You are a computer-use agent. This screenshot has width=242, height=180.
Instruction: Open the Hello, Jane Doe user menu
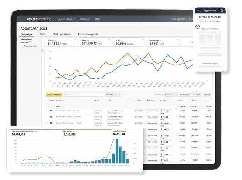(179, 19)
